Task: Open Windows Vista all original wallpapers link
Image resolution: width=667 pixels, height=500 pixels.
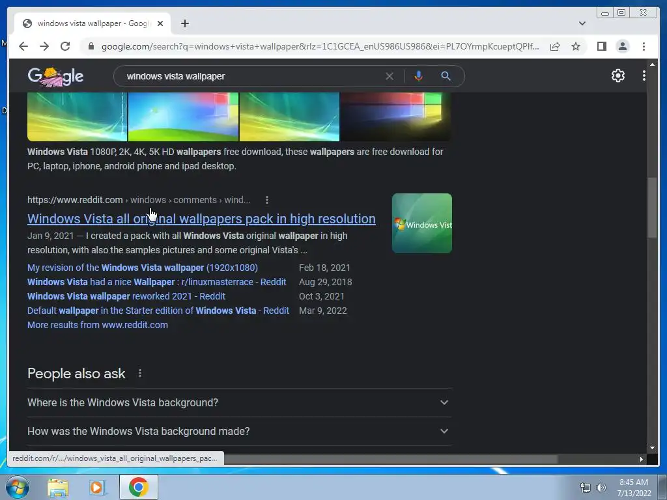Action: coord(201,219)
